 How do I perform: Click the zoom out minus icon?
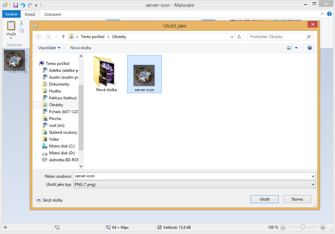[x=283, y=227]
